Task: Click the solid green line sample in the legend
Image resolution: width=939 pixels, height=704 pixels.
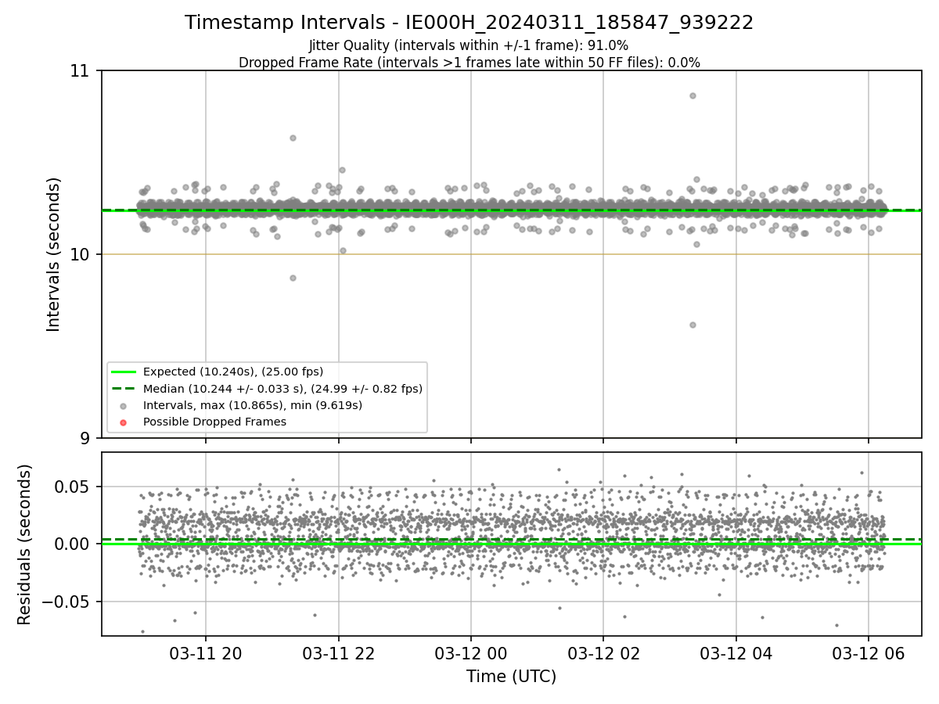Action: click(x=123, y=372)
